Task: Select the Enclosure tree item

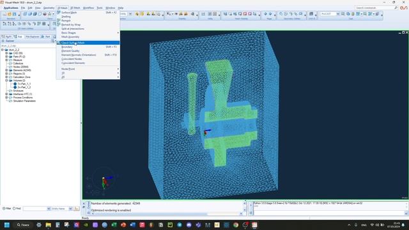Action: click(x=18, y=91)
